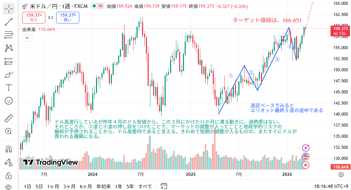
Task: Click the red 売り sell button
Action: [34, 17]
